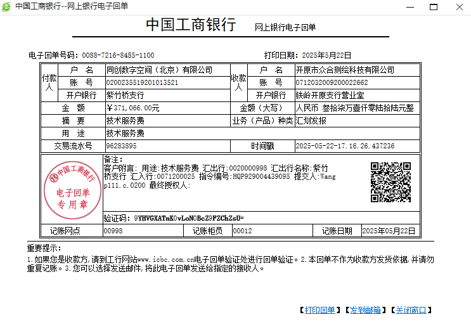Click payer account 0200235519201013521
The height and width of the screenshot is (336, 471).
pos(142,82)
